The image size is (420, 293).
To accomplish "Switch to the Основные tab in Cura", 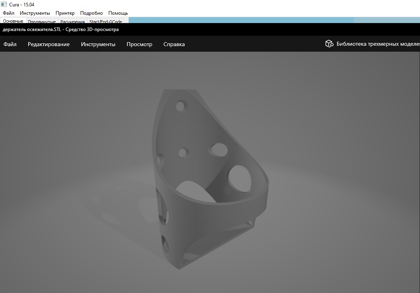I will 13,21.
